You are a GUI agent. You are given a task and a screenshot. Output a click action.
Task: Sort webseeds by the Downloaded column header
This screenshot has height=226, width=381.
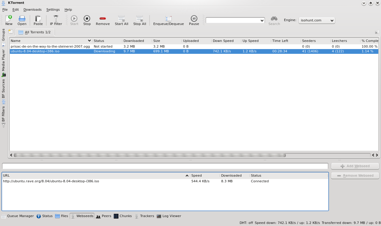(234, 175)
